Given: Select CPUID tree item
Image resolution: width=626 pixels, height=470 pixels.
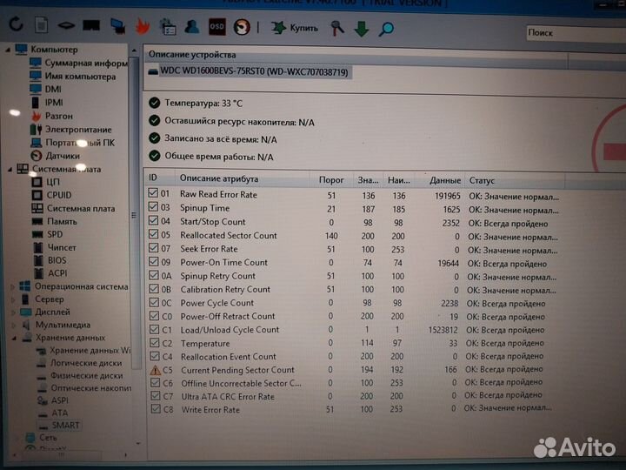Looking at the screenshot, I should pos(52,195).
